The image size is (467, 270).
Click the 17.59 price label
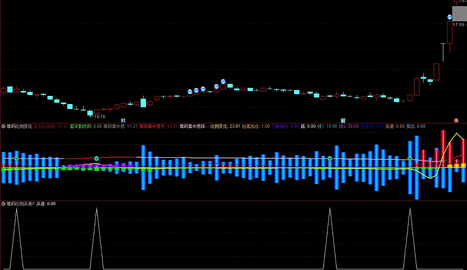[459, 25]
